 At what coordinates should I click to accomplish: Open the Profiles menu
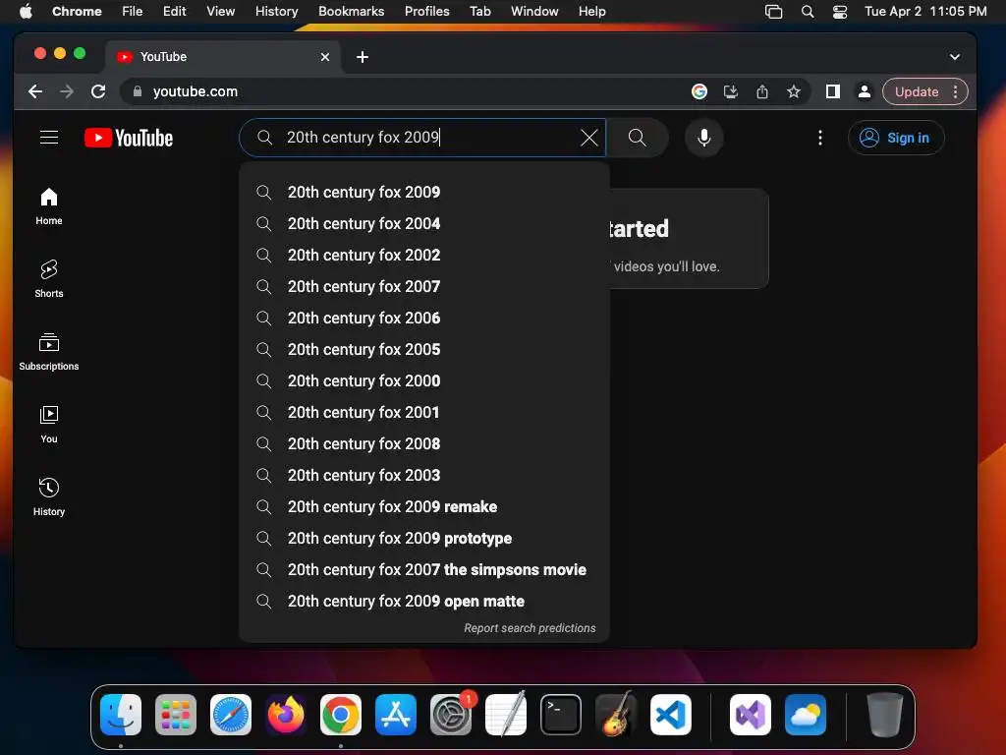coord(426,11)
